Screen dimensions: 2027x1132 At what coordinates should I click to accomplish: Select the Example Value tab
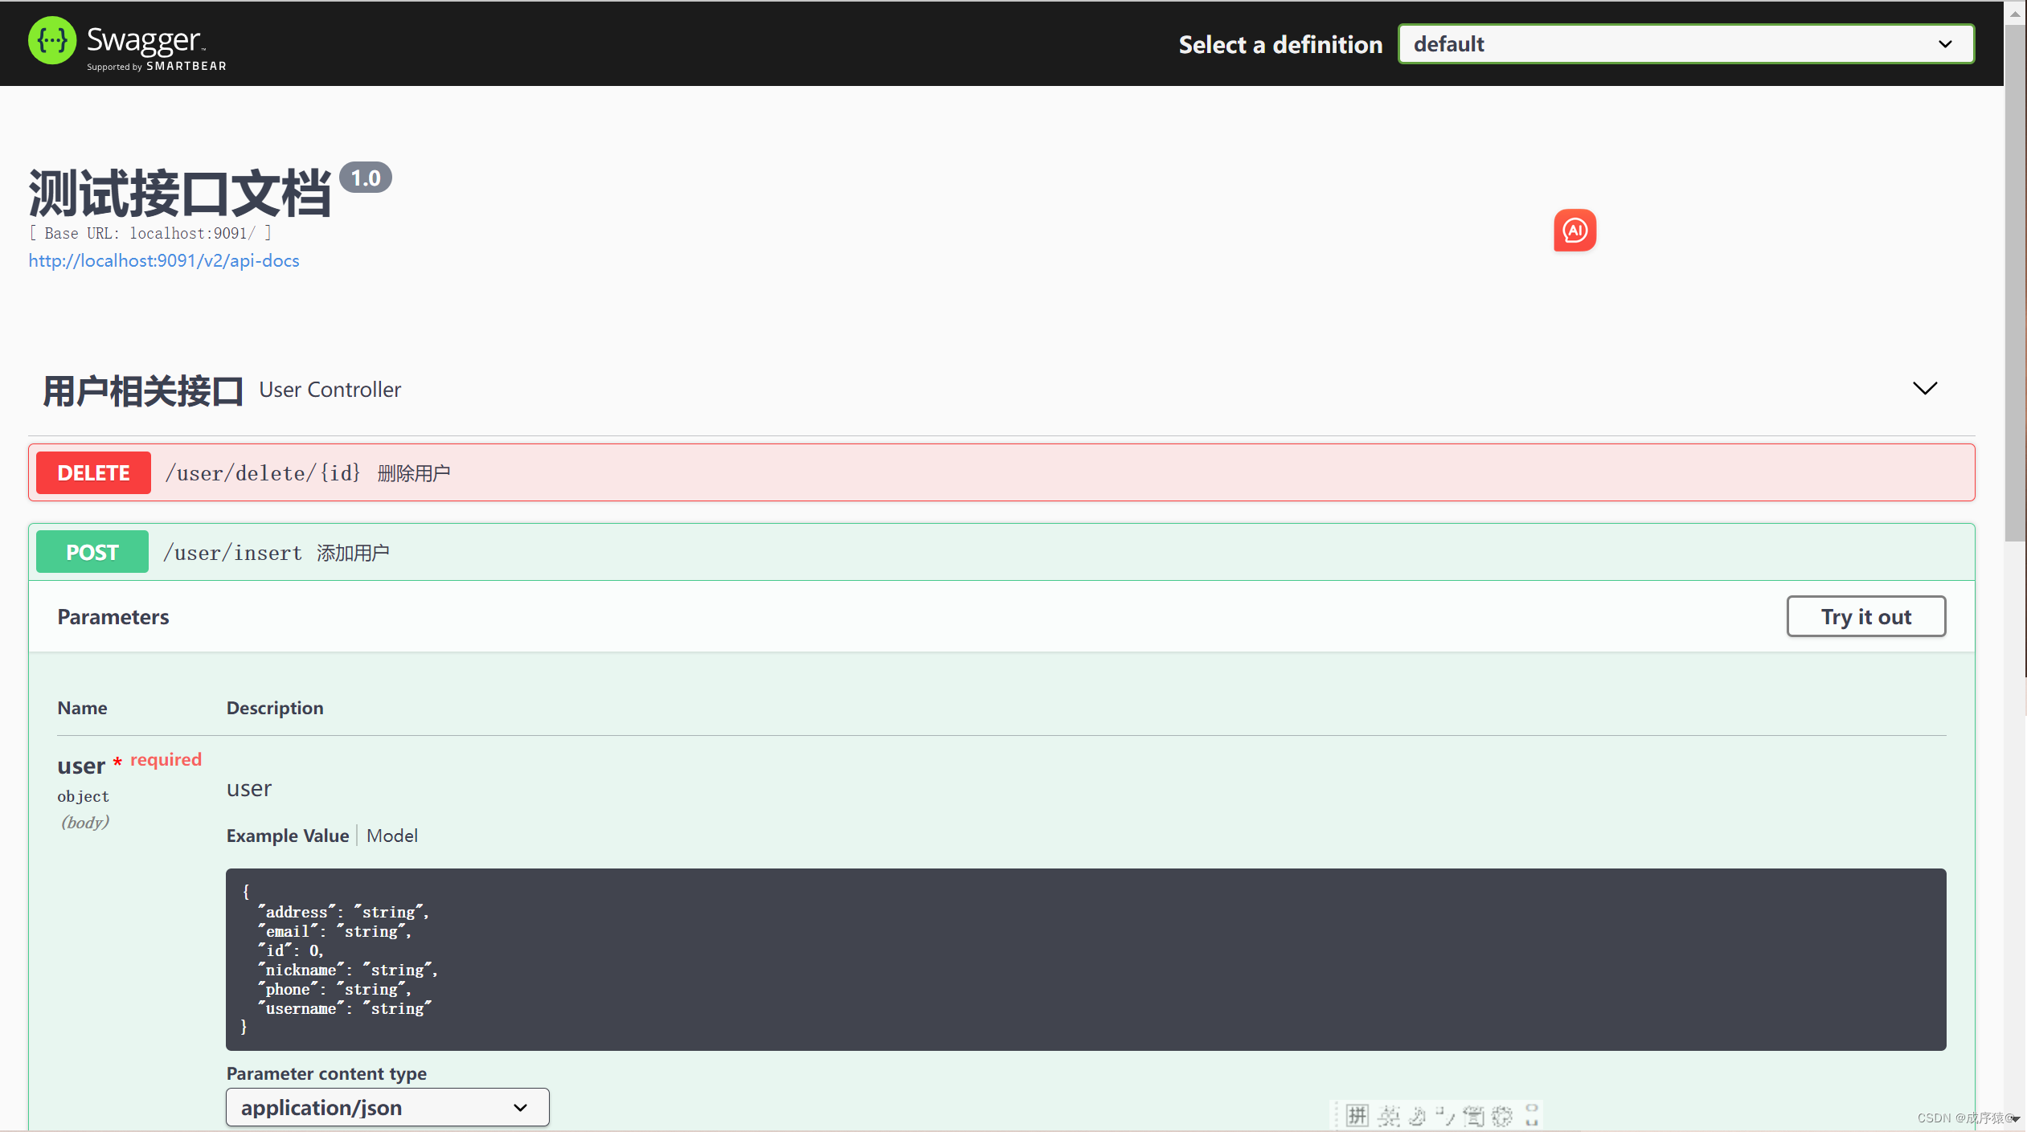point(287,836)
